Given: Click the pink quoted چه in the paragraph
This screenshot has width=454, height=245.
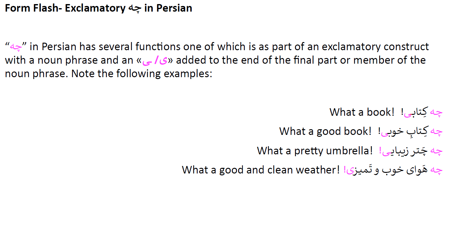Looking at the screenshot, I should click(x=16, y=47).
